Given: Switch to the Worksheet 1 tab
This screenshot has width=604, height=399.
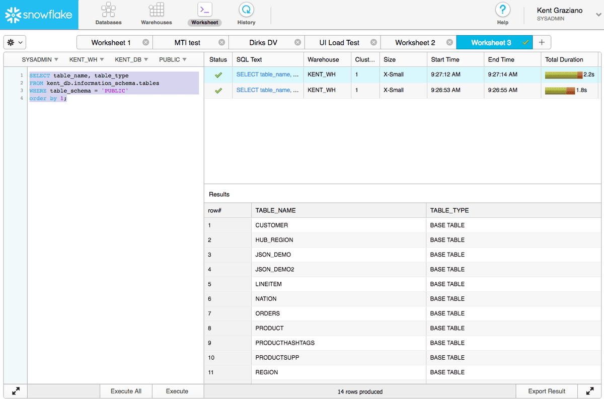Looking at the screenshot, I should 111,42.
